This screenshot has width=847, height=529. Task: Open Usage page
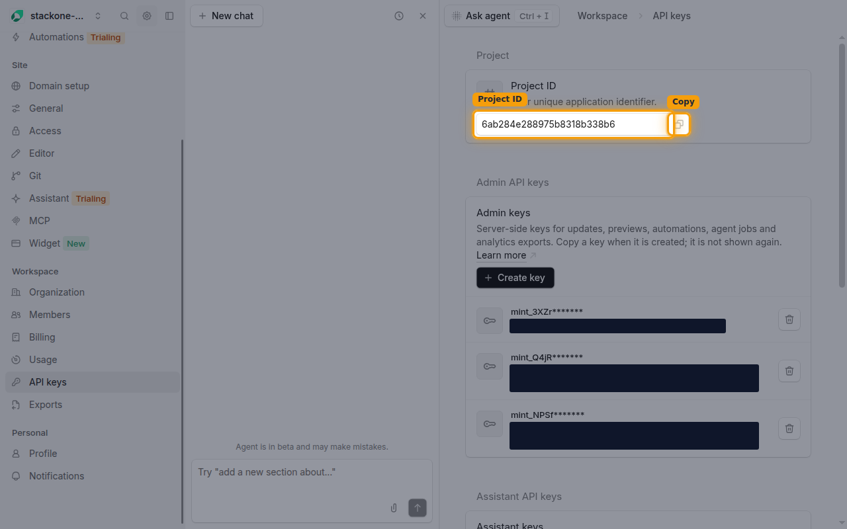[x=93, y=360]
